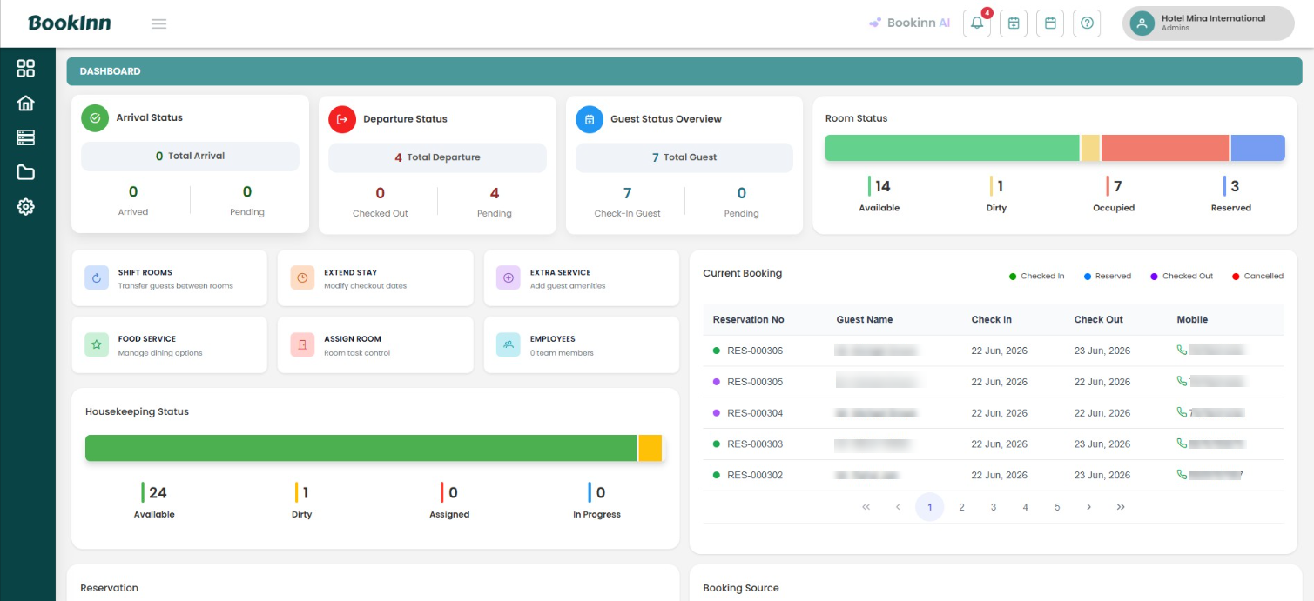The image size is (1314, 601).
Task: Click the Extend Stay clock icon
Action: pos(302,278)
